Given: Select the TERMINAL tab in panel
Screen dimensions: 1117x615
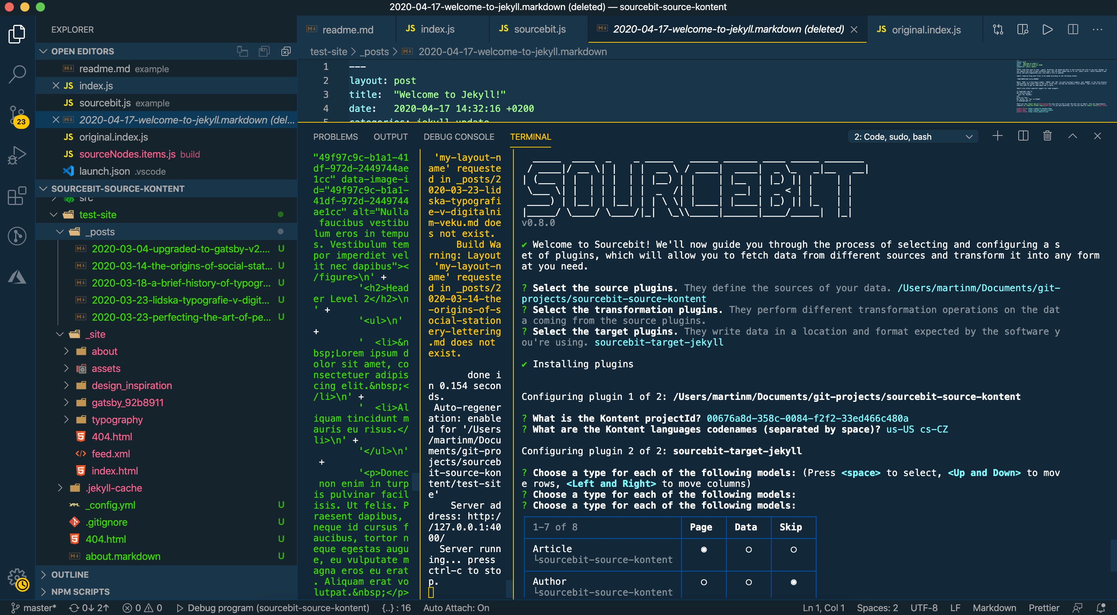Looking at the screenshot, I should [530, 136].
